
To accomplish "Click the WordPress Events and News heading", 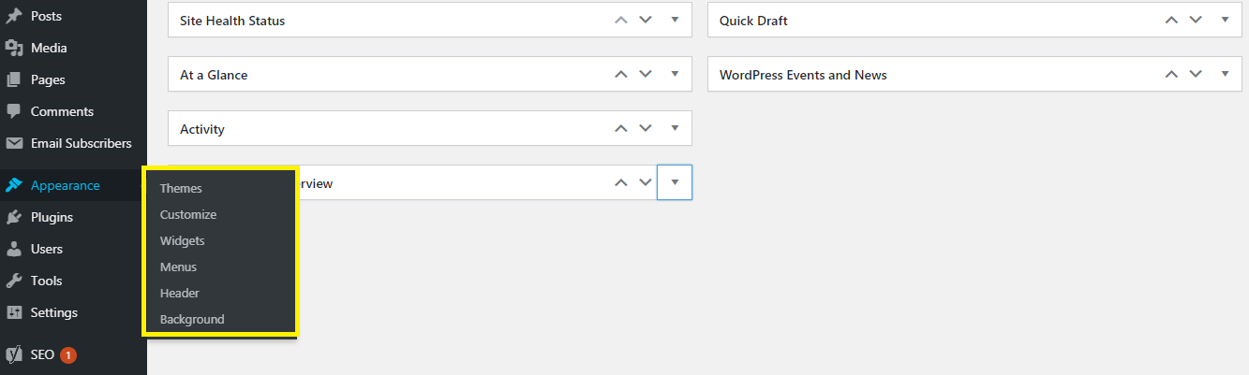I will 803,74.
